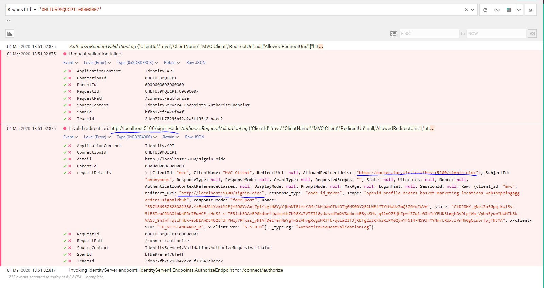
Task: Check icon for ApplicationContext in Invalid redirect_uri event
Action: click(x=65, y=146)
